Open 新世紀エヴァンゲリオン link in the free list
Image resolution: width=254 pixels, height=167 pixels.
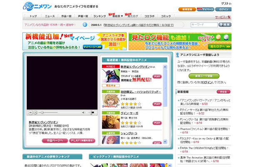point(135,67)
